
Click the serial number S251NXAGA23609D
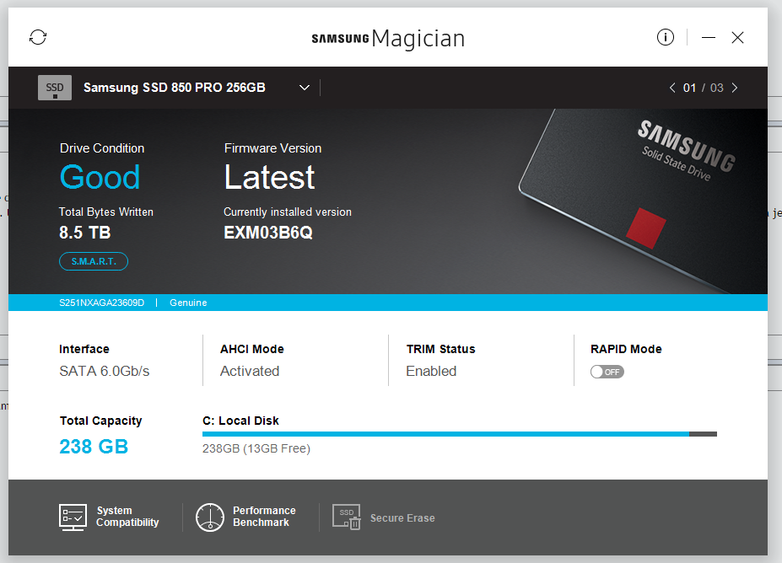102,303
